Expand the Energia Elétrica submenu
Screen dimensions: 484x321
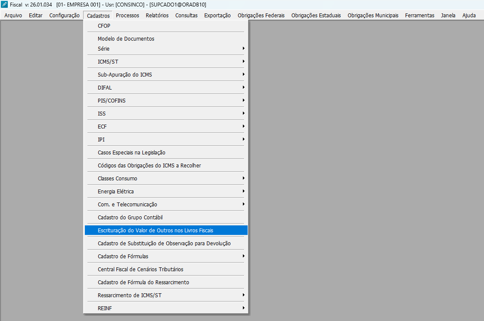pos(166,191)
